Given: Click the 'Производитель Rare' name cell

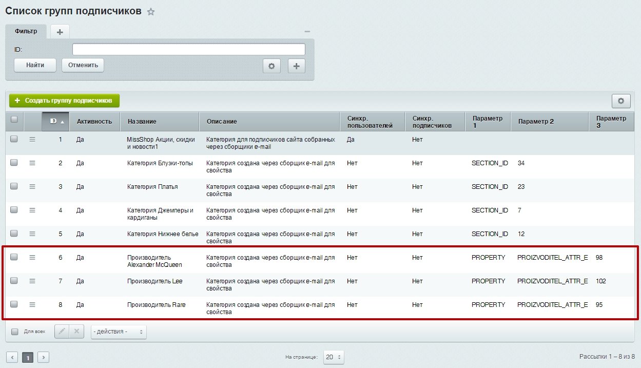Looking at the screenshot, I should tap(157, 304).
